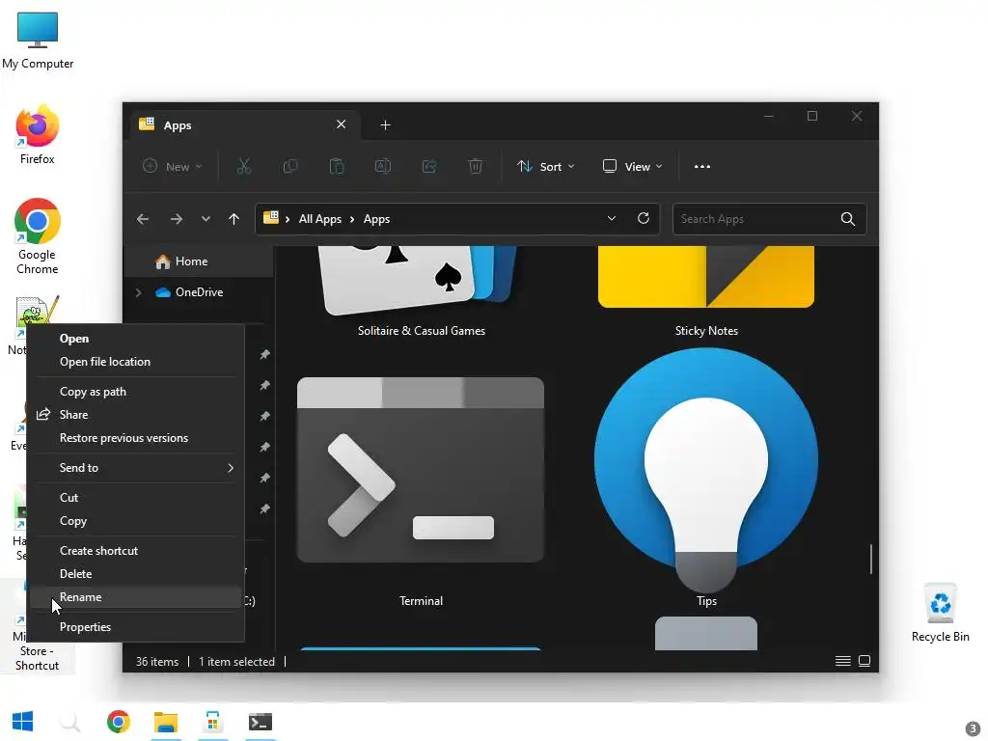This screenshot has height=741, width=988.
Task: Choose Open in the context menu
Action: [x=136, y=339]
